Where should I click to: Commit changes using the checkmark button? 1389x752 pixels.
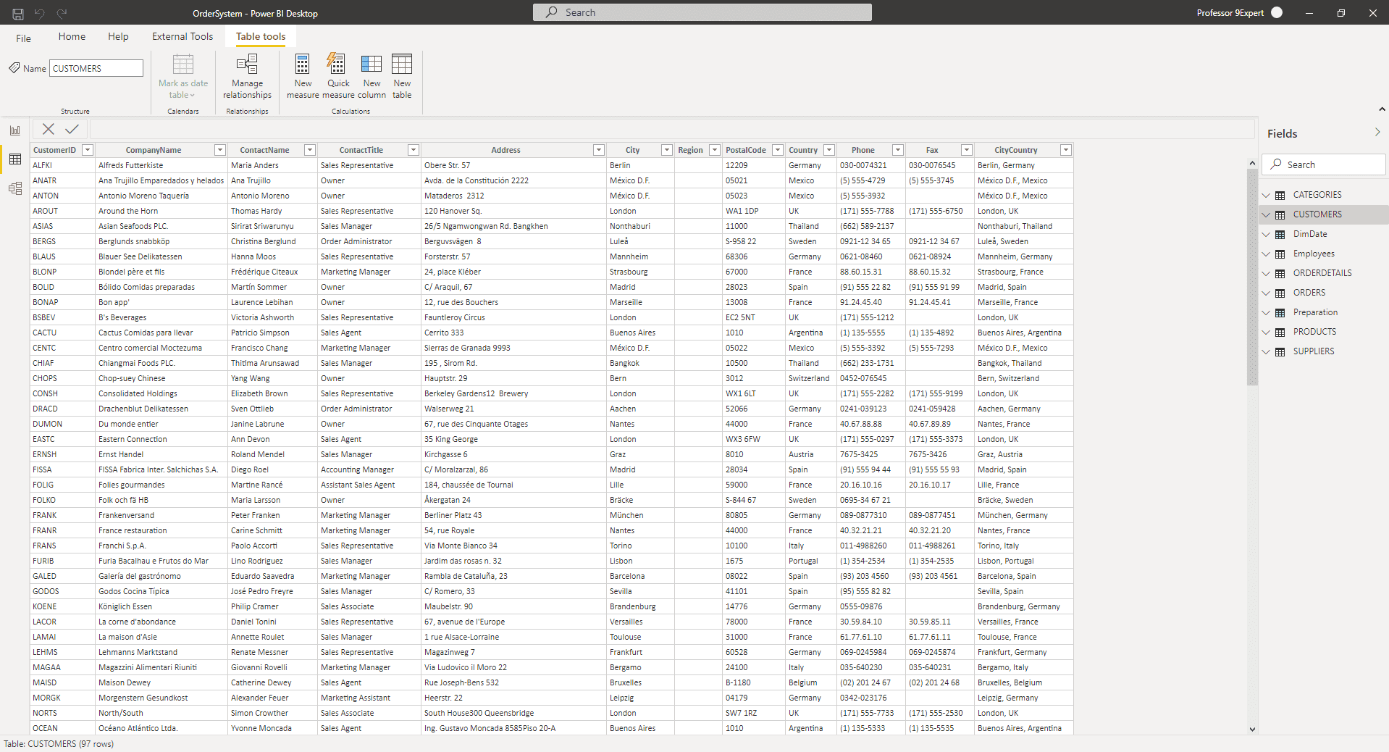pos(71,129)
